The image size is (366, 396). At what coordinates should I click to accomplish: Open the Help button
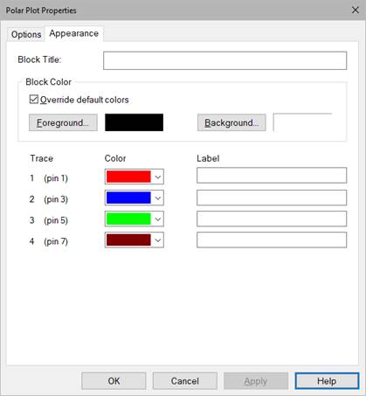pyautogui.click(x=327, y=381)
